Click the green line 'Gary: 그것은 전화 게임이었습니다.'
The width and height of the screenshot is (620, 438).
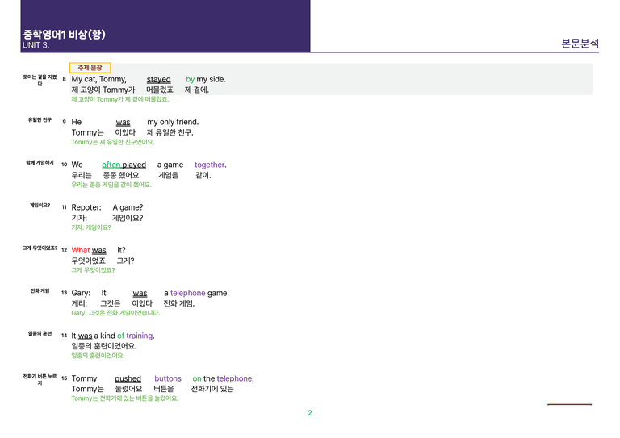115,313
